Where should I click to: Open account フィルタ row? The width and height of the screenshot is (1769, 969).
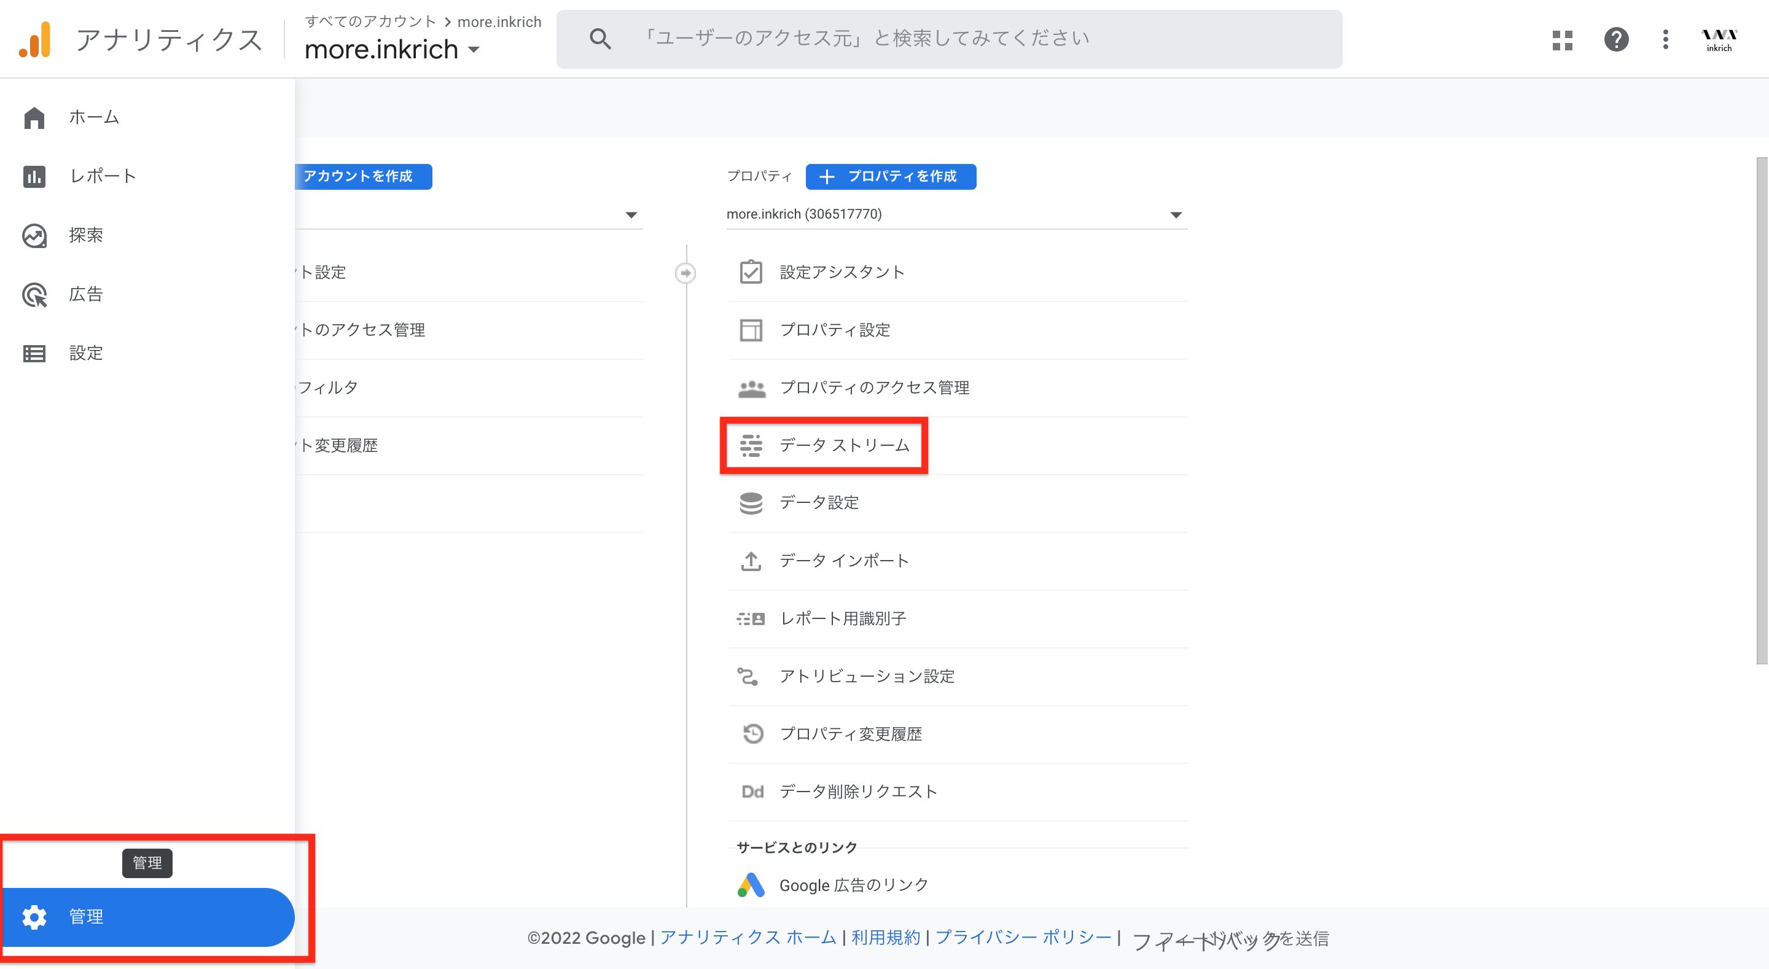(469, 388)
